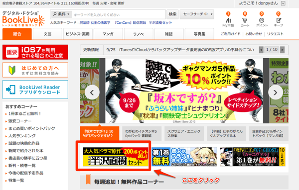This screenshot has height=190, width=299.
Task: Open 新刊・続巻一覧 link
Action: [22, 166]
